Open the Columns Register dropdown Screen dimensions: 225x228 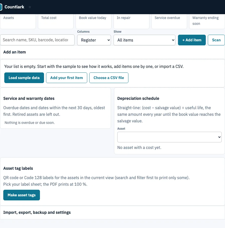tap(94, 40)
